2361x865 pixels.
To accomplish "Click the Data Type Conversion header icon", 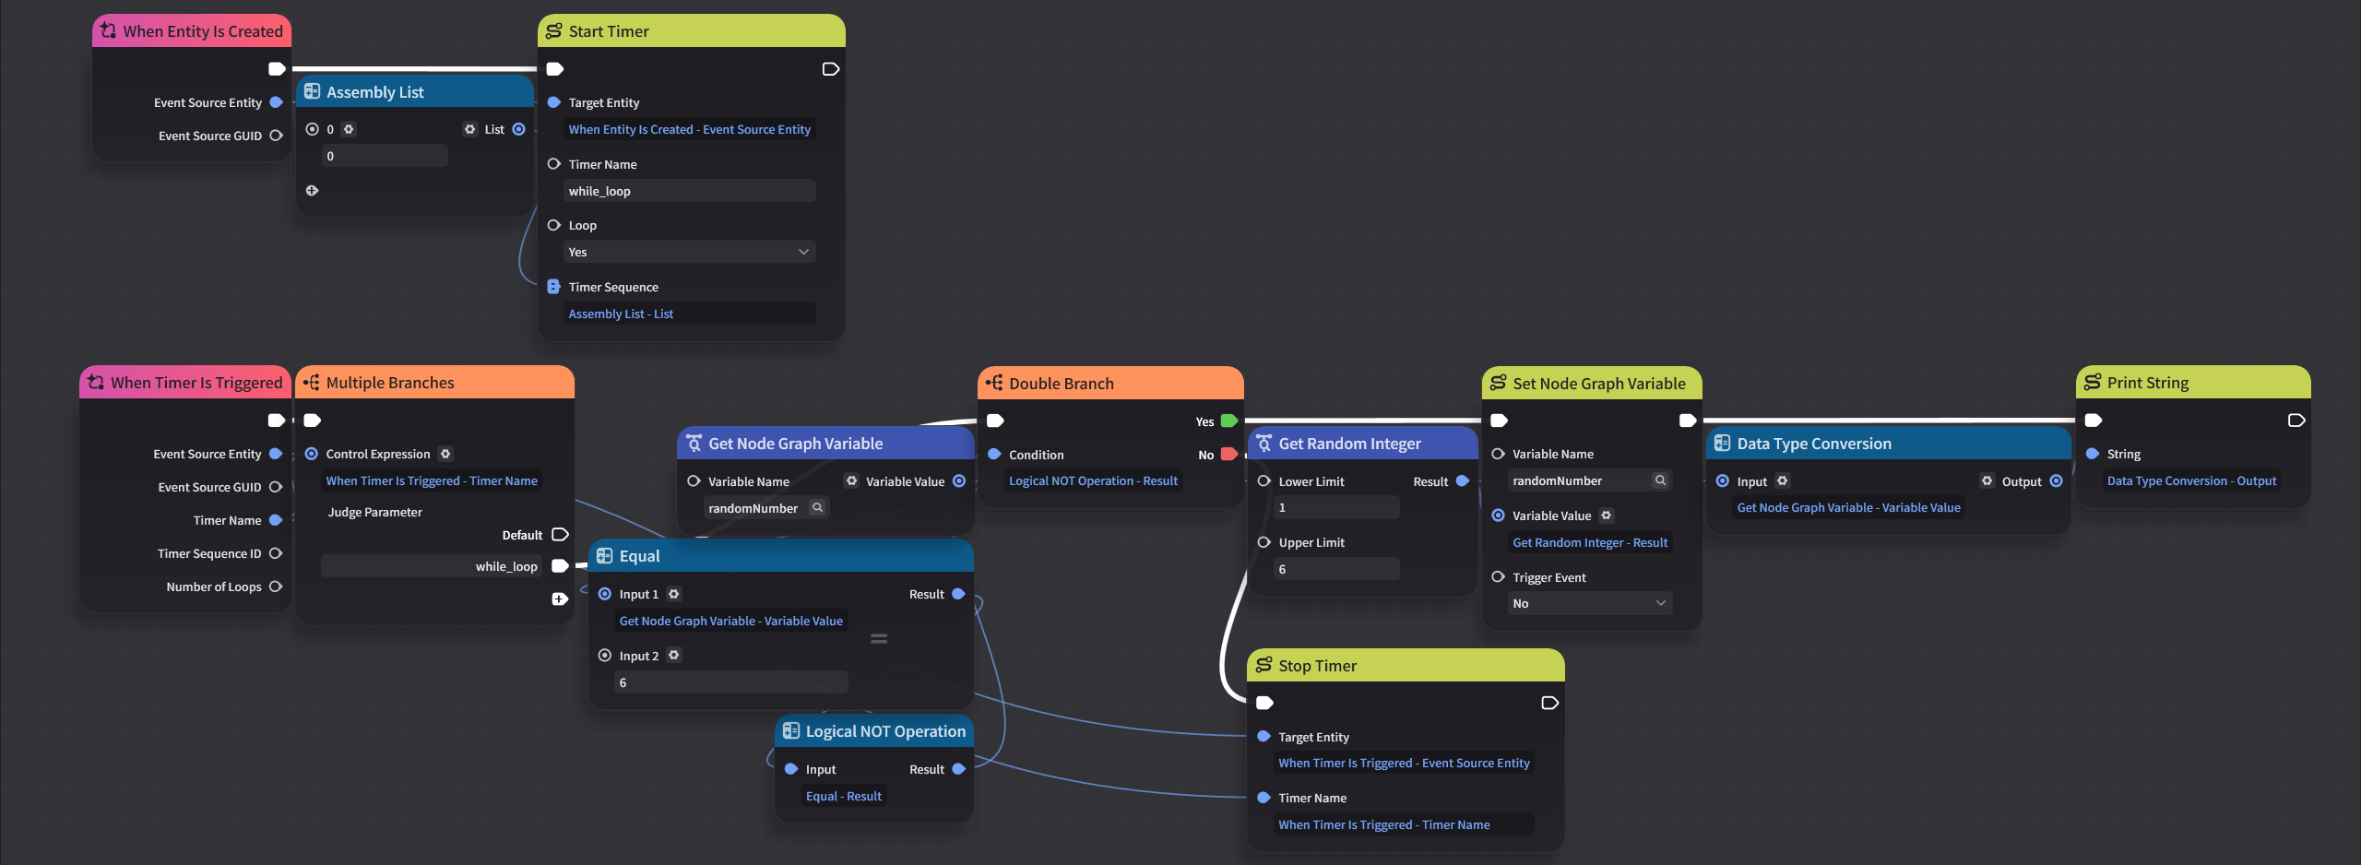I will pos(1722,444).
